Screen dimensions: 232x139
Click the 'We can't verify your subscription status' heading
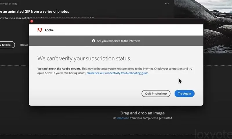84,58
